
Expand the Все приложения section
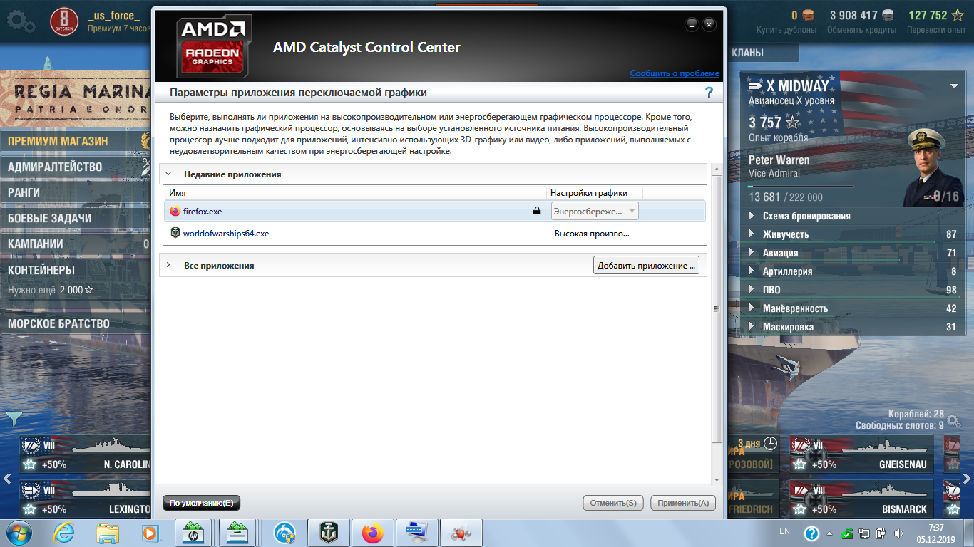(169, 265)
